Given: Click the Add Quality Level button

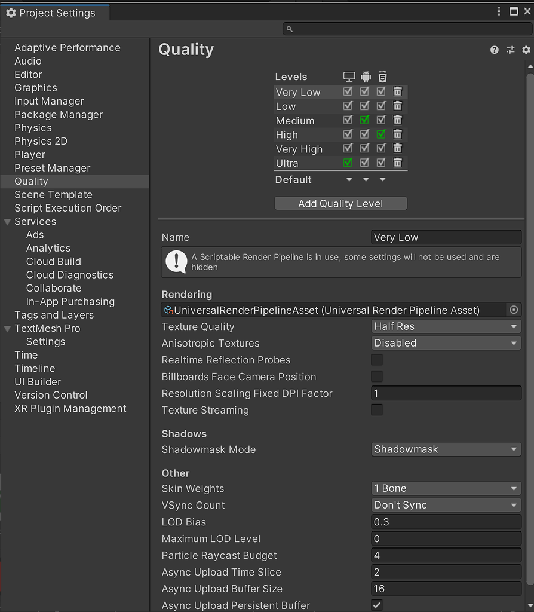Looking at the screenshot, I should point(340,204).
